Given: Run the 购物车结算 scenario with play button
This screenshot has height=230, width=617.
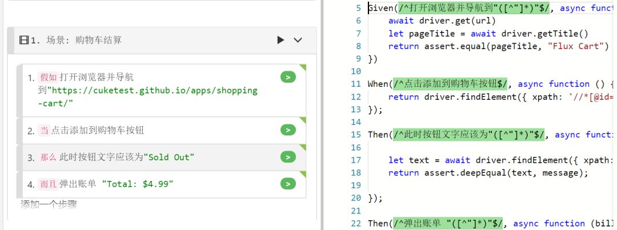Looking at the screenshot, I should (x=280, y=40).
